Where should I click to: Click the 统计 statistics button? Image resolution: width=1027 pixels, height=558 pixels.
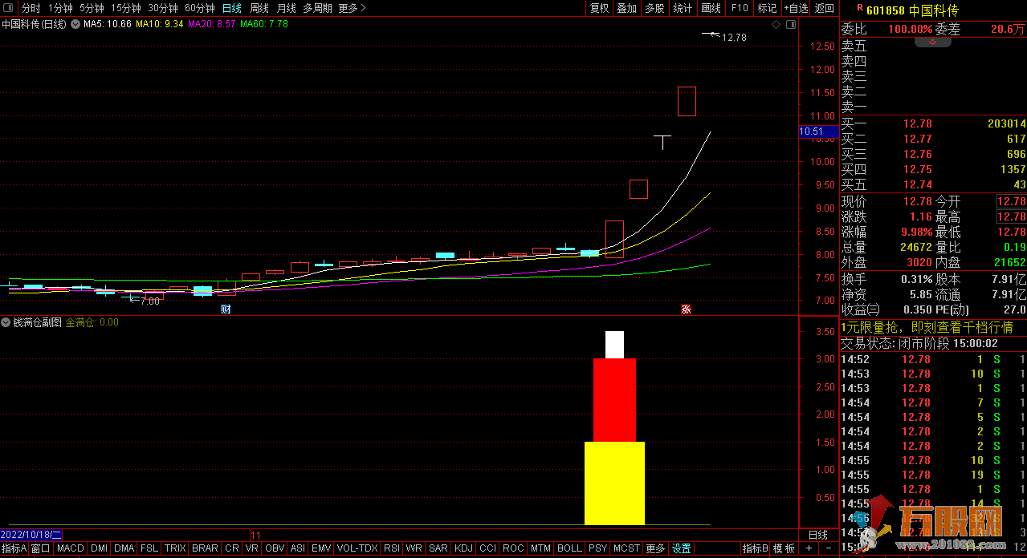tap(683, 8)
